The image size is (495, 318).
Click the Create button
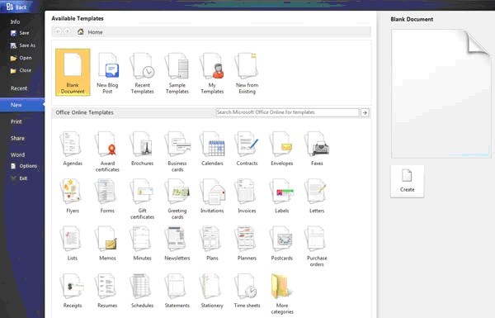click(x=408, y=182)
